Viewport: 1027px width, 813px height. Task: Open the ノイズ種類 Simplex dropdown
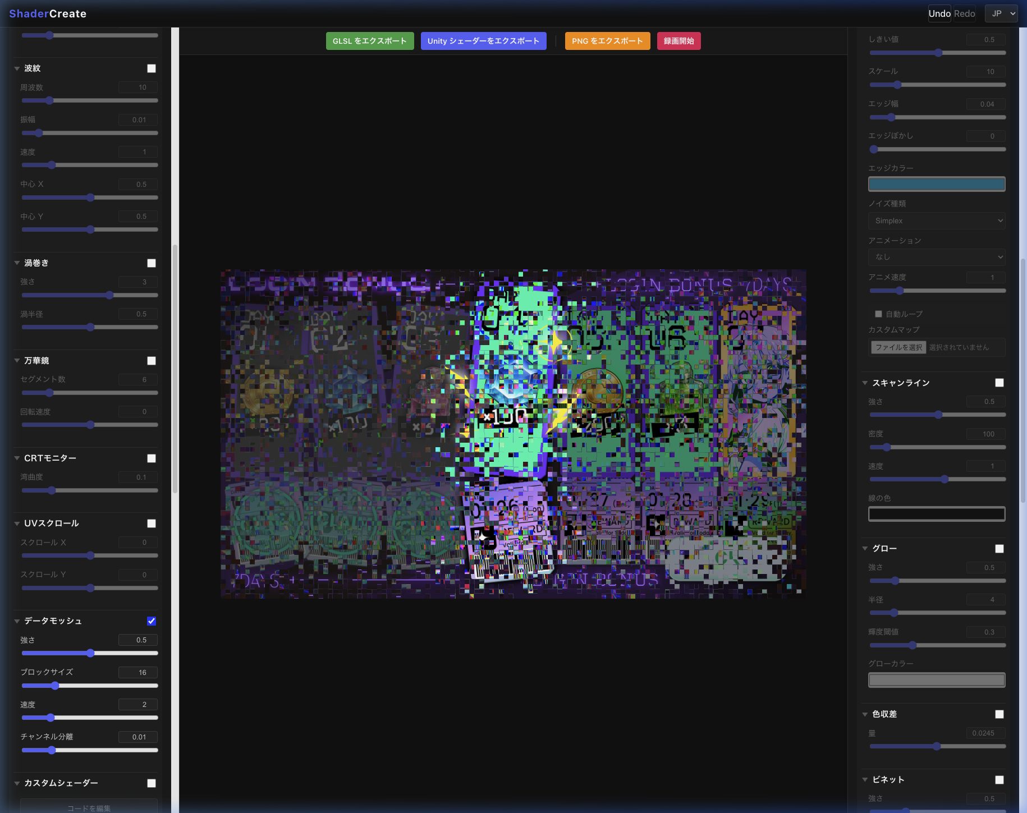point(936,221)
